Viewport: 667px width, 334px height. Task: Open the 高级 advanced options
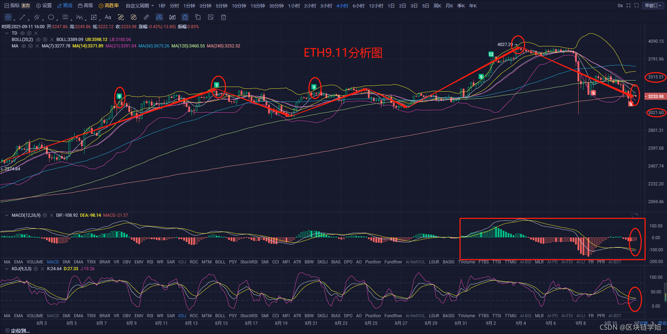click(x=86, y=6)
